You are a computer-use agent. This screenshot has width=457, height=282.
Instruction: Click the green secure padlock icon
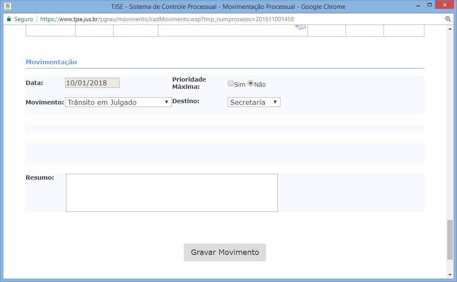(8, 19)
